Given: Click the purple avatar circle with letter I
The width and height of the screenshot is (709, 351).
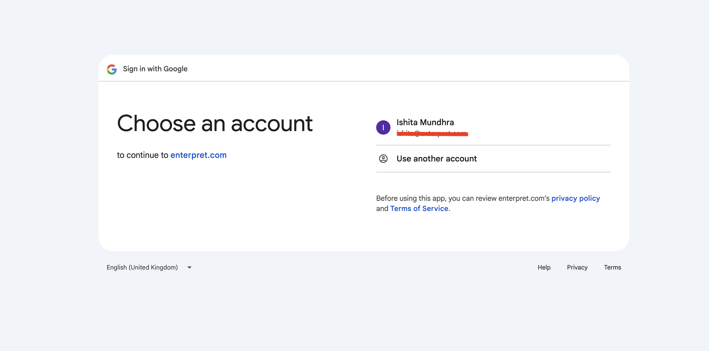Looking at the screenshot, I should click(383, 127).
